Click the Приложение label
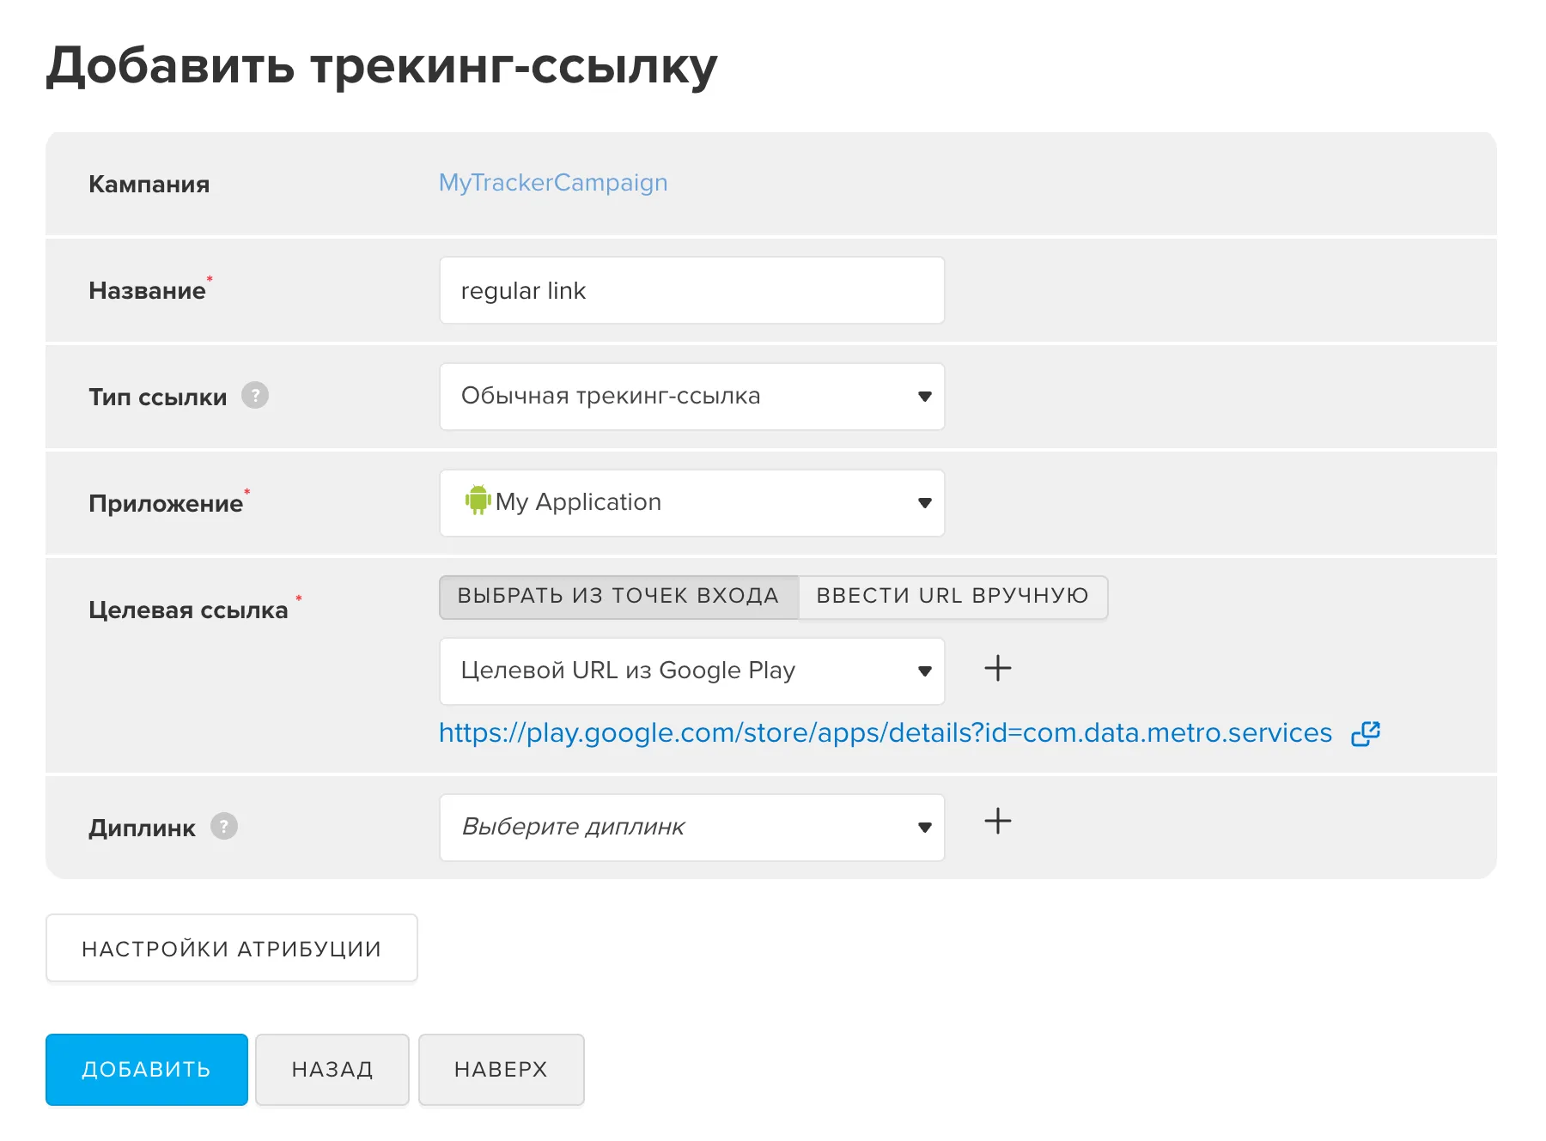Screen dimensions: 1546x1141 tap(166, 503)
